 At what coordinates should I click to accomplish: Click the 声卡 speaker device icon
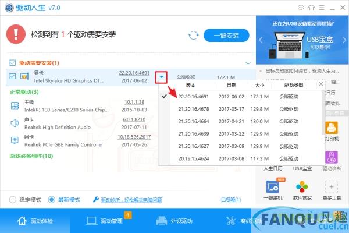pos(15,123)
